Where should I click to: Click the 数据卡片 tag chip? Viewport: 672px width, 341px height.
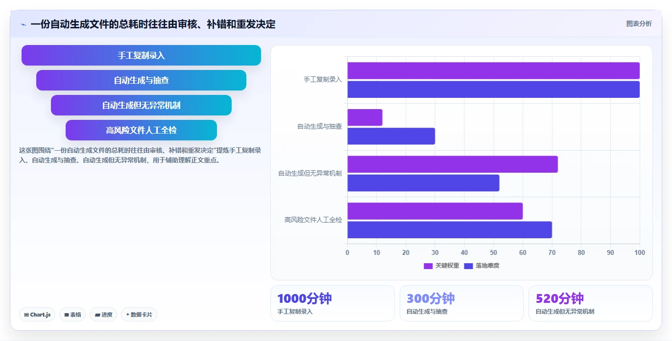click(x=139, y=315)
